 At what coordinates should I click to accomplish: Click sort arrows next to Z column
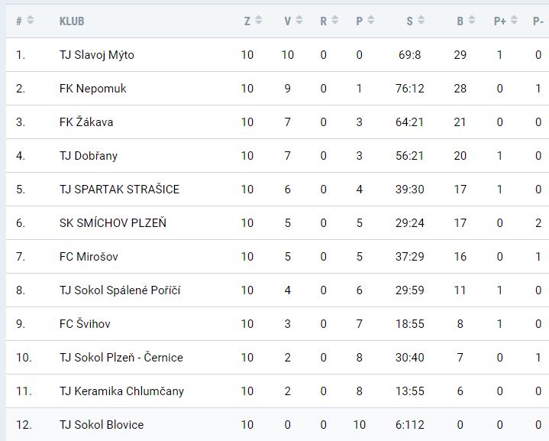[x=258, y=21]
